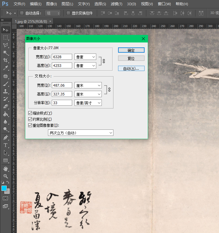The height and width of the screenshot is (233, 219).
Task: Select the Crop tool
Action: click(x=6, y=60)
